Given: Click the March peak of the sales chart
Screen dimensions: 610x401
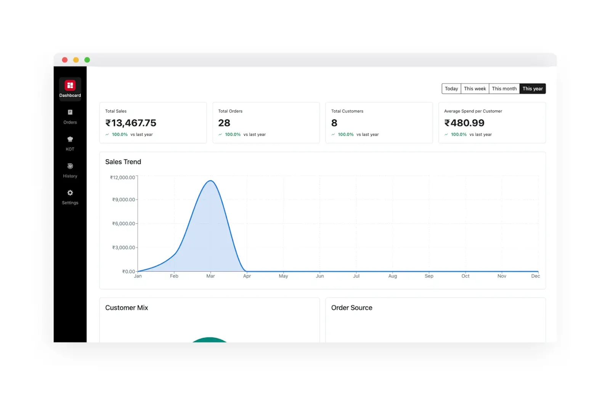Looking at the screenshot, I should (x=210, y=181).
